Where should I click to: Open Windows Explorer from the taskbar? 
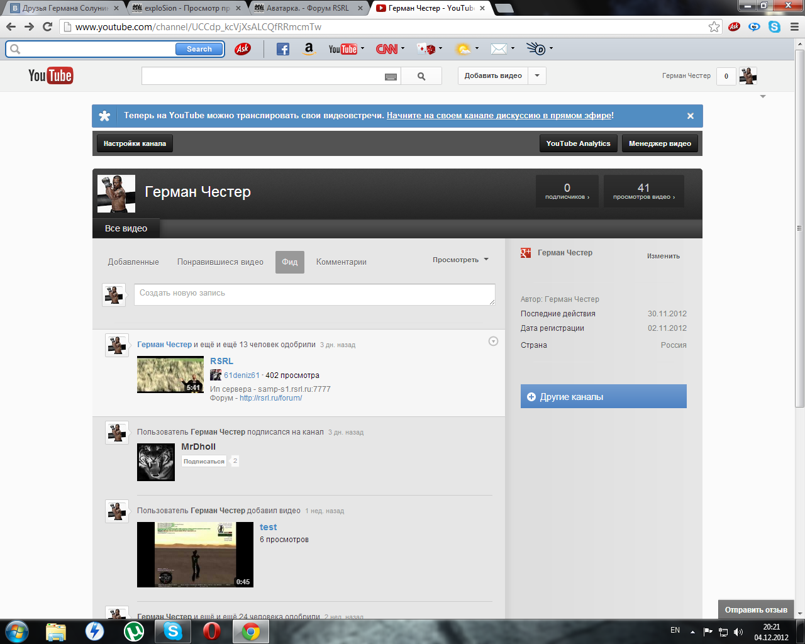[x=56, y=631]
